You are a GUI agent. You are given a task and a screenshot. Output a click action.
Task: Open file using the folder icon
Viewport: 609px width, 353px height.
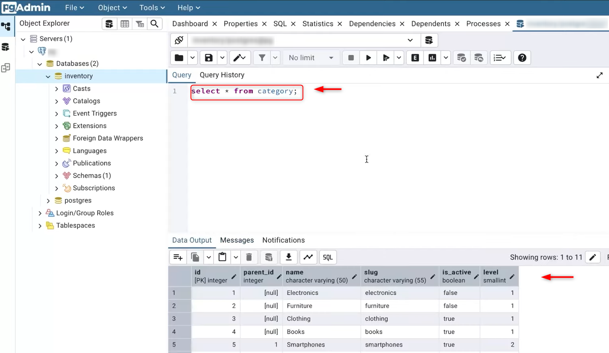pos(179,58)
